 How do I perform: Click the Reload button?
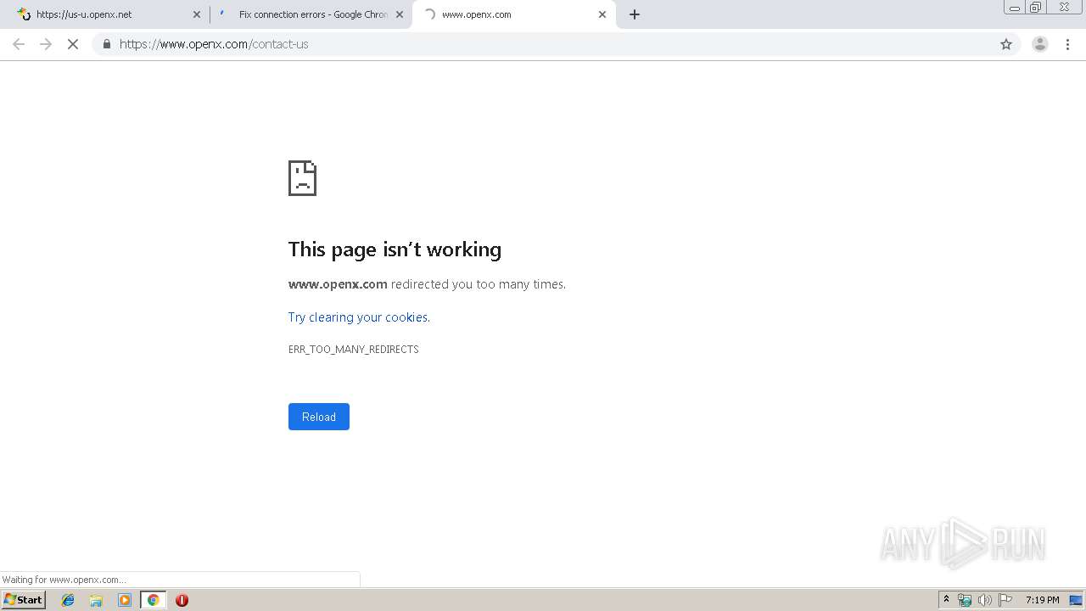pos(319,417)
